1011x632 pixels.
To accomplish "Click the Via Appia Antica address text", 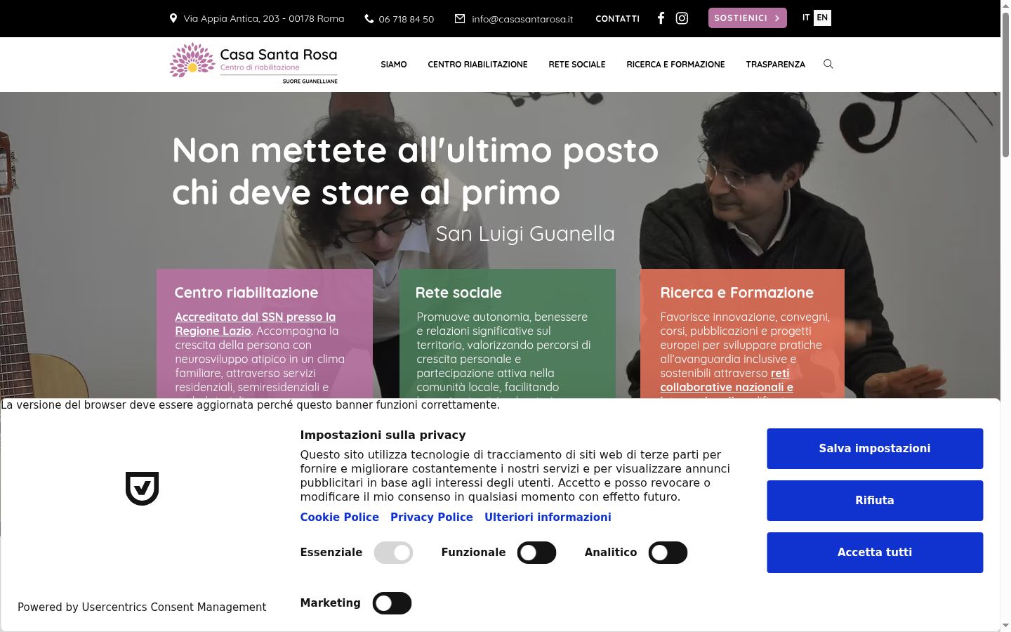I will pyautogui.click(x=264, y=18).
